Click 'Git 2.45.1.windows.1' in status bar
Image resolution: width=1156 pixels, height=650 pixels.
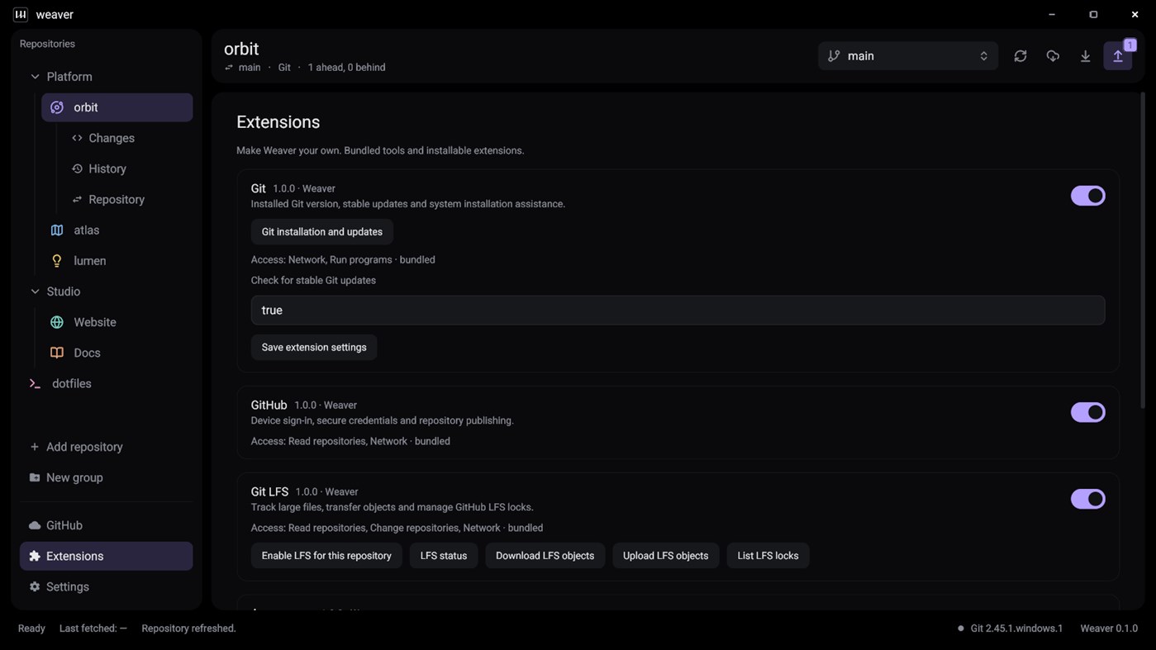(1016, 629)
